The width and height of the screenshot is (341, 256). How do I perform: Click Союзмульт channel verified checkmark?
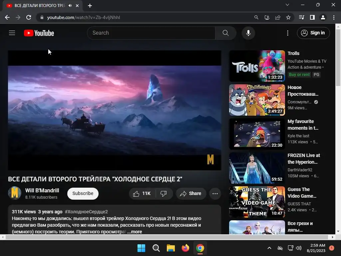(316, 102)
